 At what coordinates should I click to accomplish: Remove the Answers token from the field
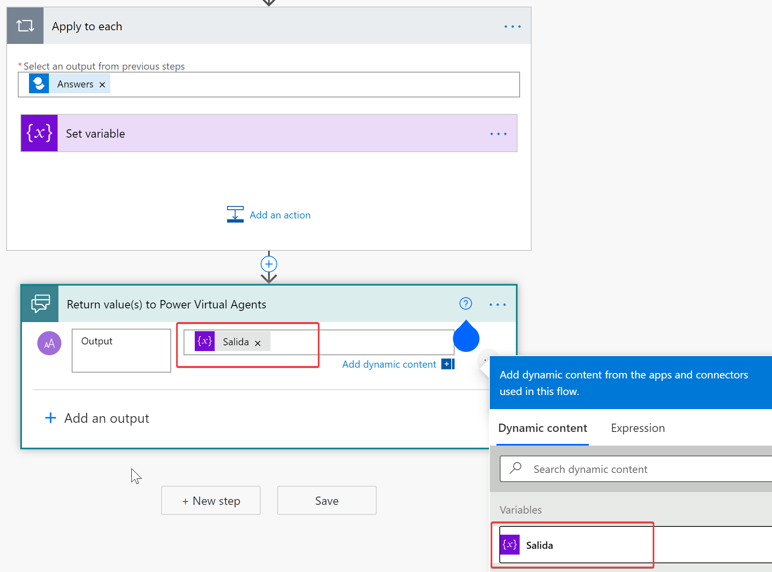(102, 85)
